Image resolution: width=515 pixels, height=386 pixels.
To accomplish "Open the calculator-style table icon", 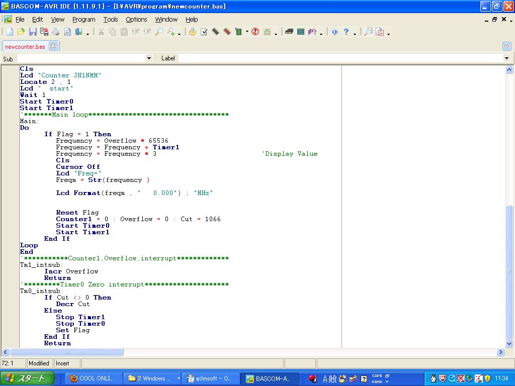I will [267, 32].
